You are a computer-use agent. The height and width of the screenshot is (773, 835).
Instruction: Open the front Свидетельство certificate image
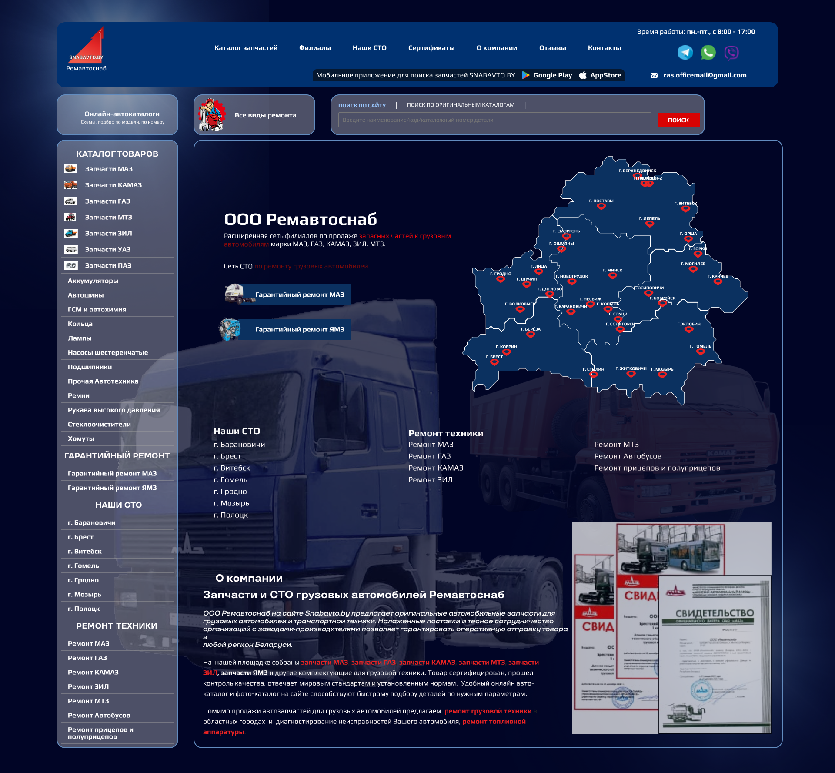tap(715, 655)
